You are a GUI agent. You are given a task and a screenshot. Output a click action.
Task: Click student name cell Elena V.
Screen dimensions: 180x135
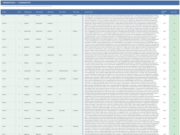point(8,82)
